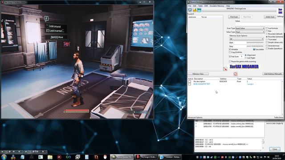Select the BASE JUGADOR TEST entry text

202,84
